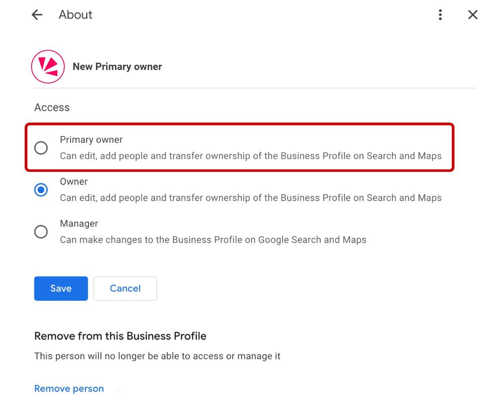Click the 'Primary owner' option label

point(91,140)
